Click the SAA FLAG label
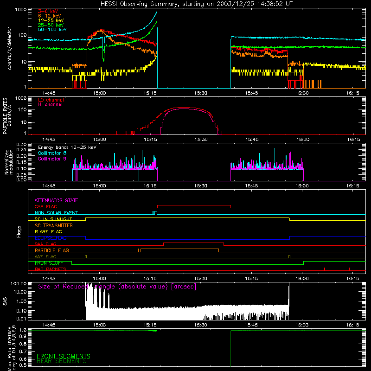The height and width of the screenshot is (371, 371). pos(45,244)
